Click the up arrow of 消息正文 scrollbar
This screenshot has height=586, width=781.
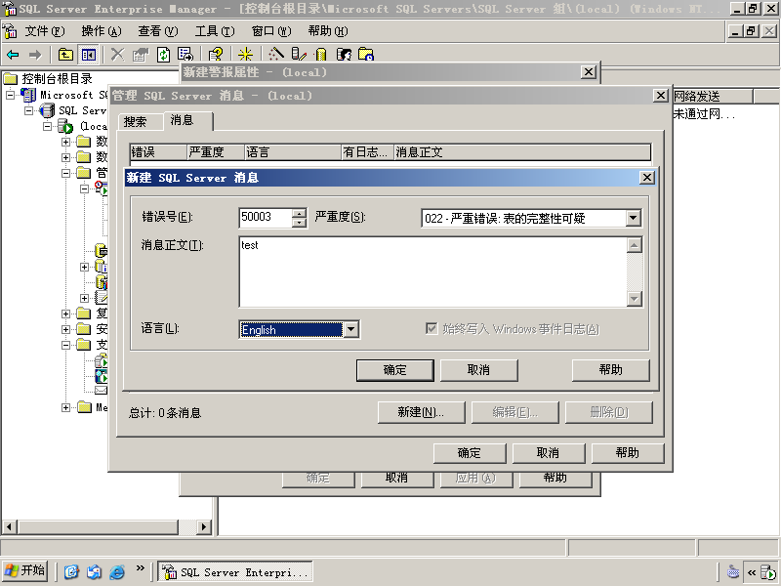point(634,245)
